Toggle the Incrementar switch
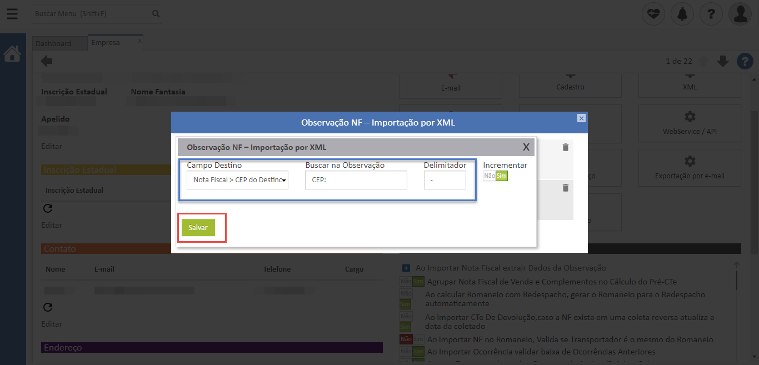 tap(496, 176)
